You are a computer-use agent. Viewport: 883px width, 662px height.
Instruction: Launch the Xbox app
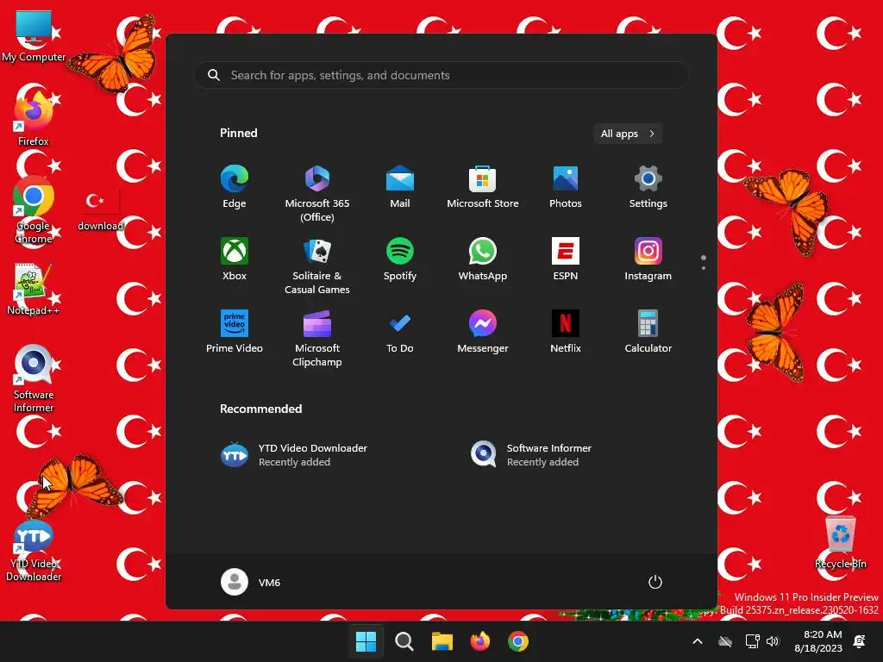(235, 259)
